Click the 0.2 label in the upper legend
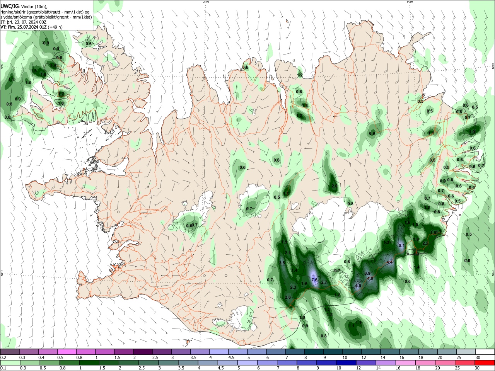495x371 pixels. [x=3, y=358]
